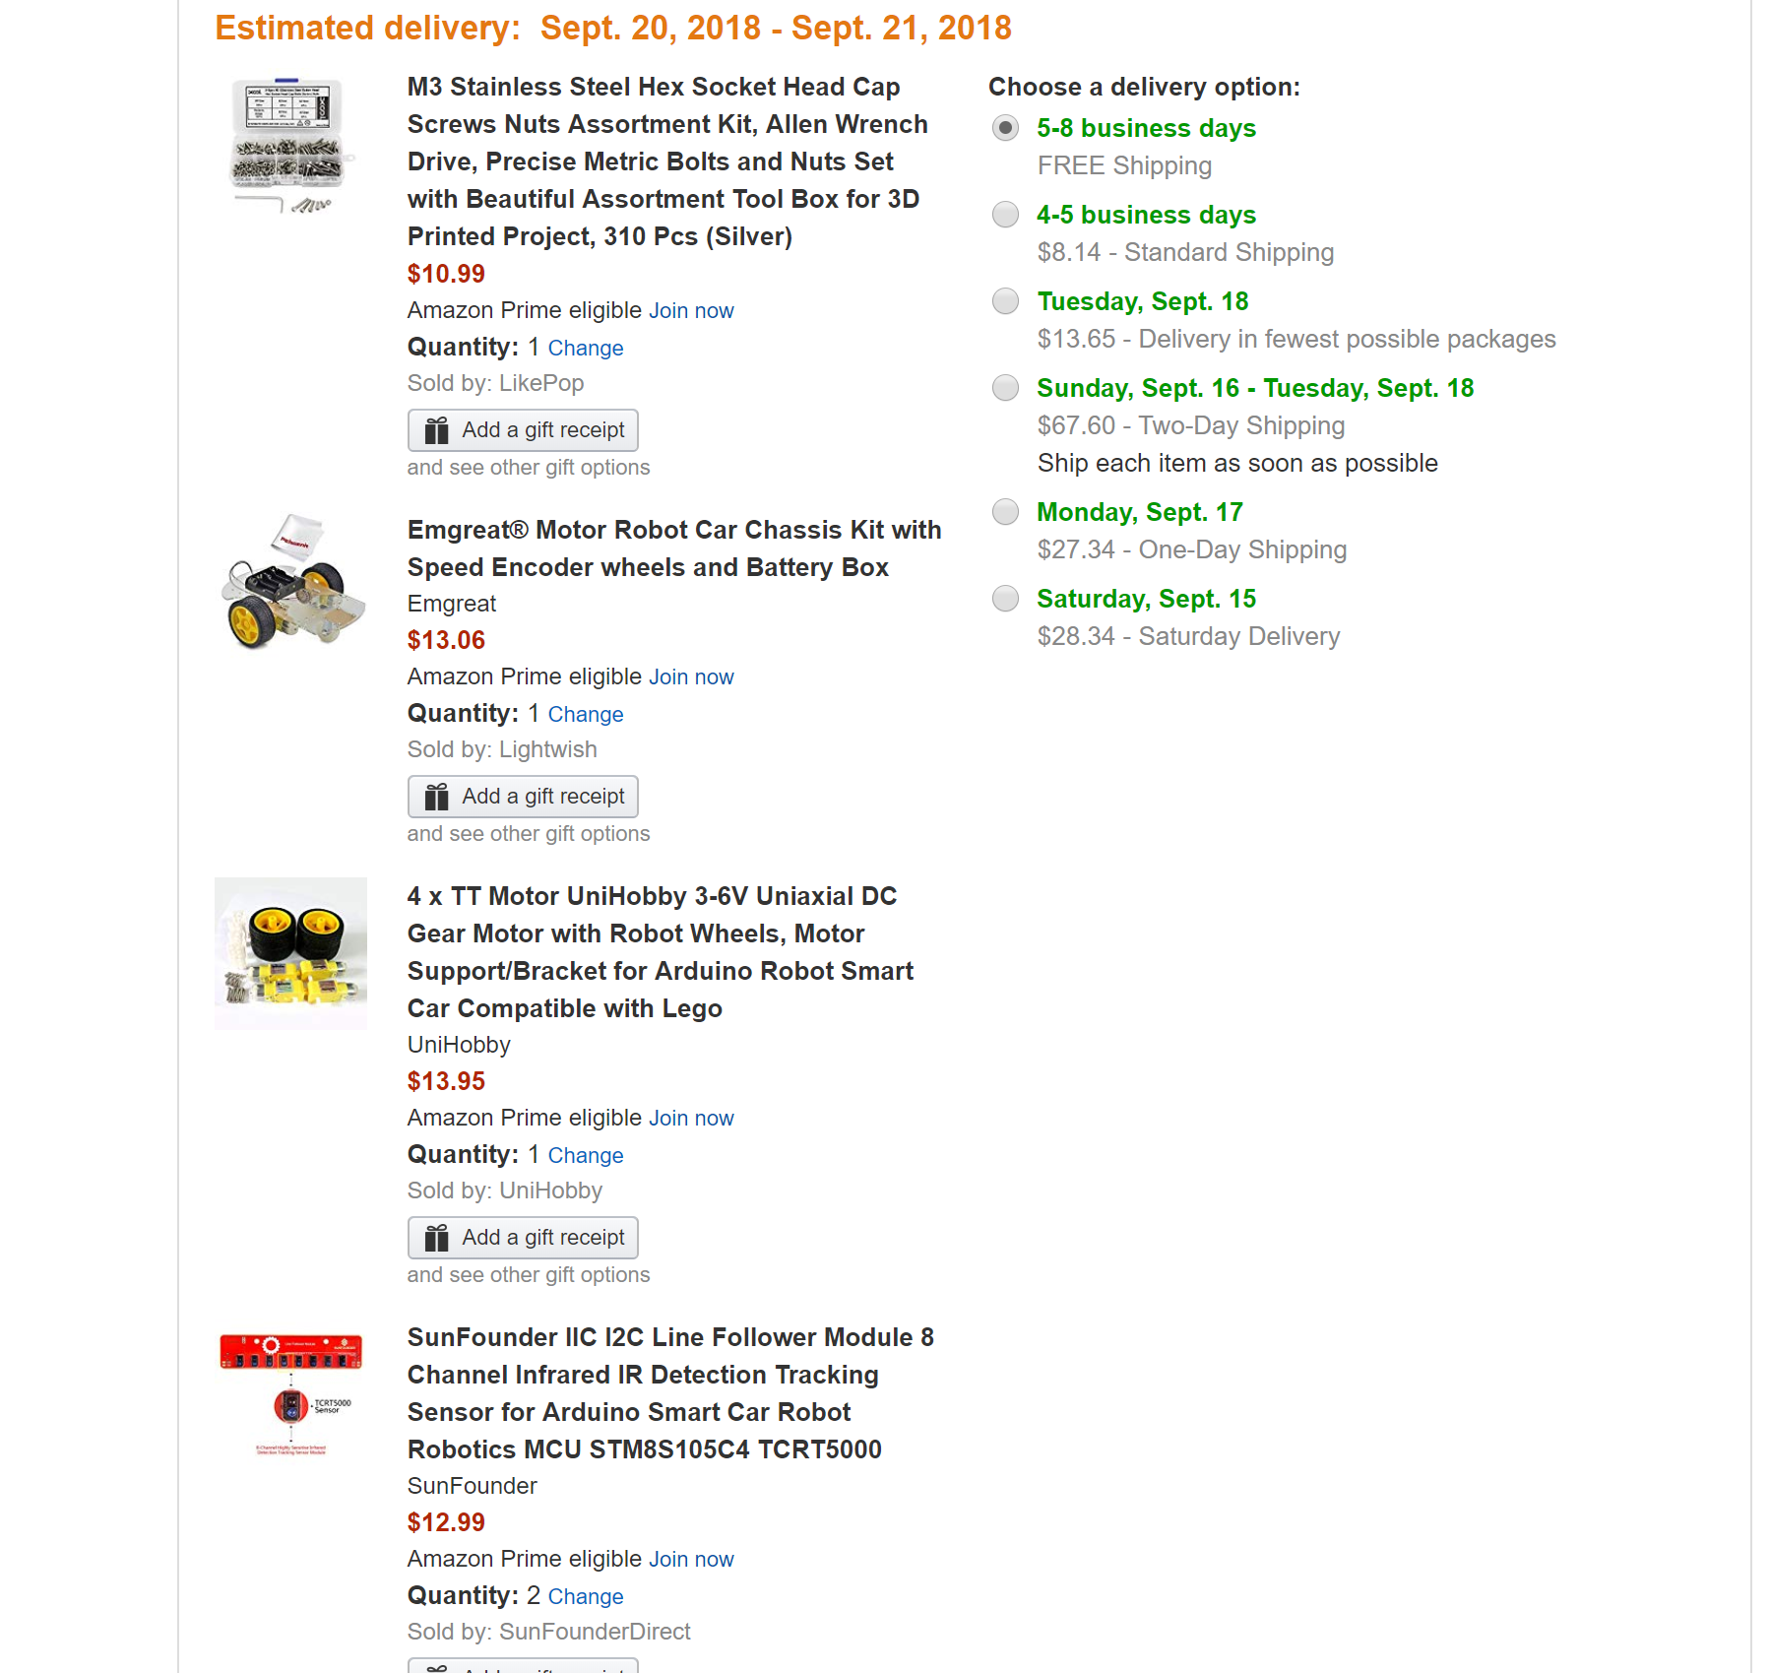Change quantity of TT Motor UniHobby item
The image size is (1769, 1673).
point(586,1156)
